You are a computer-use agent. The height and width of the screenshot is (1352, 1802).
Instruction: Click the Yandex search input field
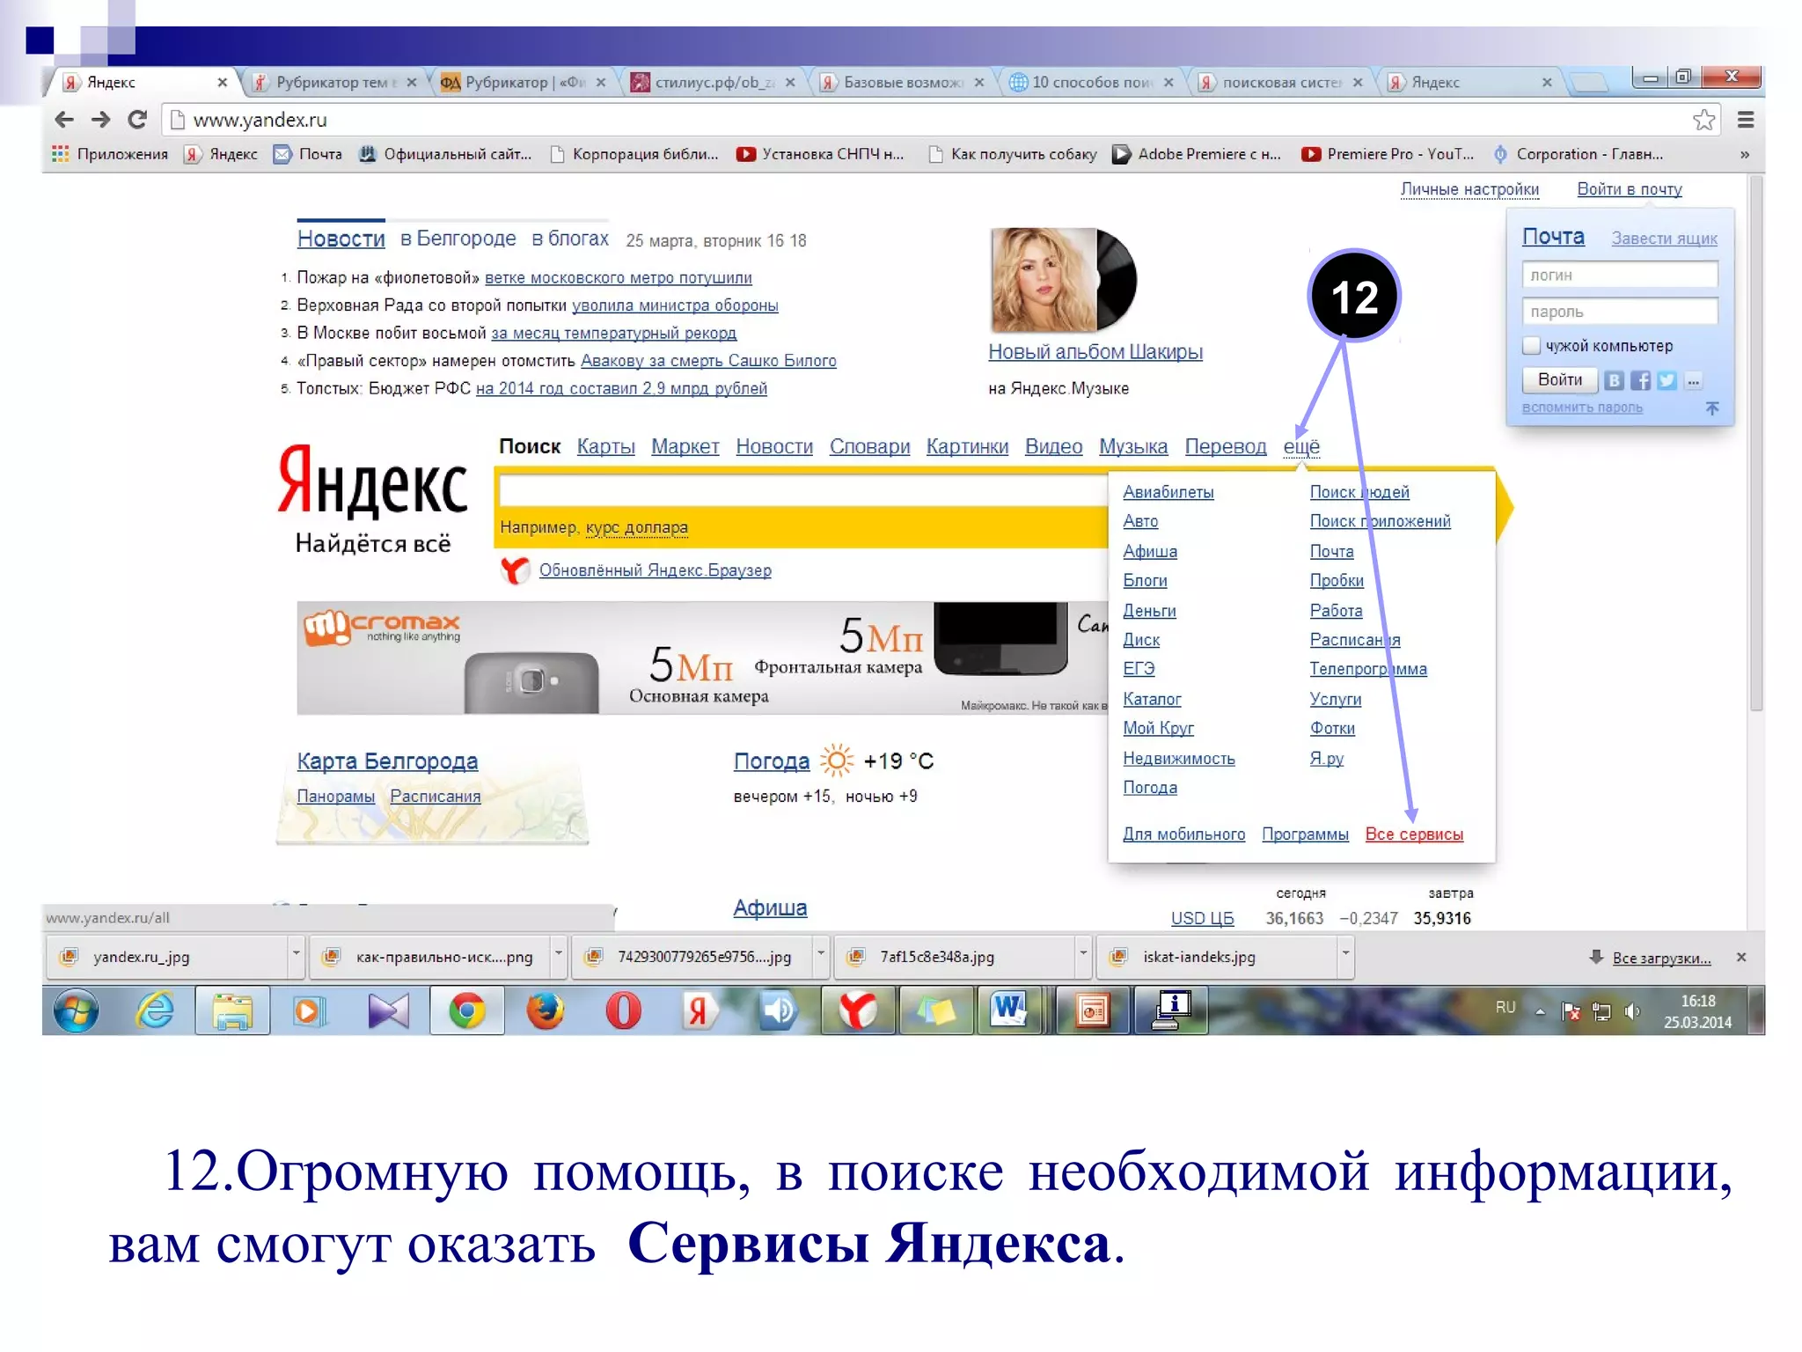[x=802, y=491]
